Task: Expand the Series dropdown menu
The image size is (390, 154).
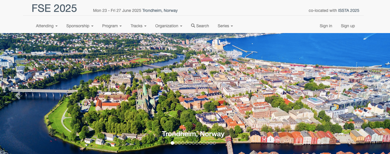Action: [225, 26]
